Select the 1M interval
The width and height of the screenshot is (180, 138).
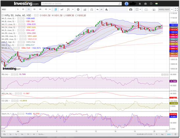pos(40,10)
